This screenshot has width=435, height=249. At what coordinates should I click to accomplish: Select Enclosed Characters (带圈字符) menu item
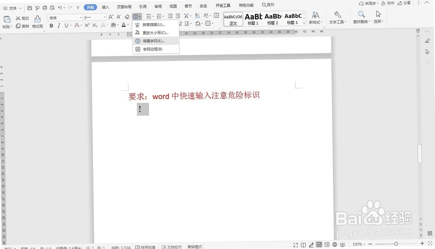[x=156, y=41]
